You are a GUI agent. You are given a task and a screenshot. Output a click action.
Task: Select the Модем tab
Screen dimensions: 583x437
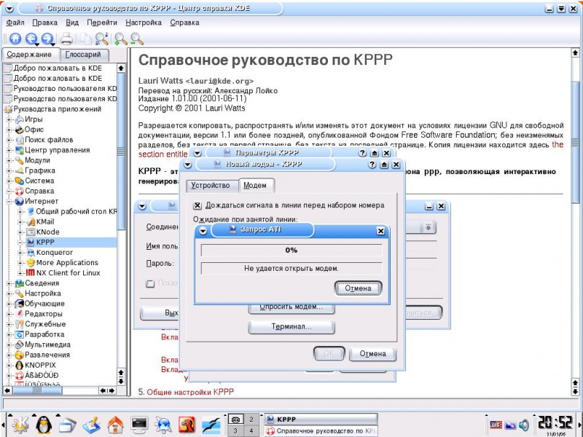point(255,186)
